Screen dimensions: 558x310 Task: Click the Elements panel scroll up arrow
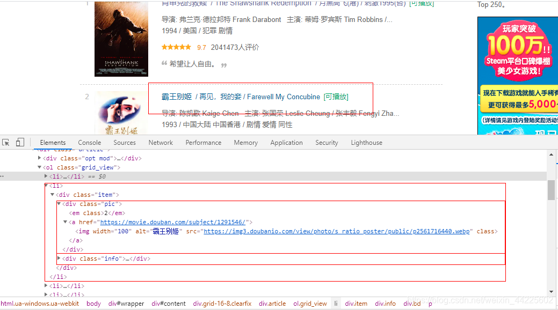click(x=551, y=154)
